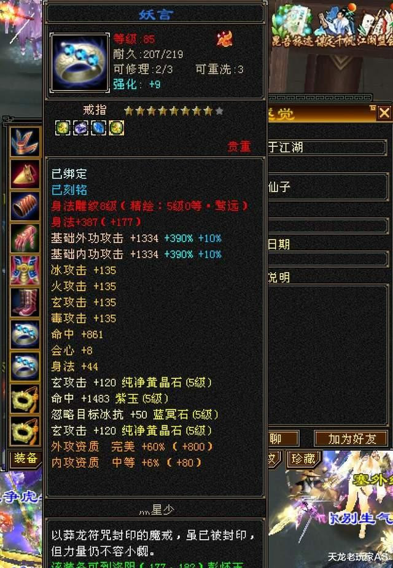Click the first yellow crystal gem socket
This screenshot has height=568, width=393.
click(63, 128)
